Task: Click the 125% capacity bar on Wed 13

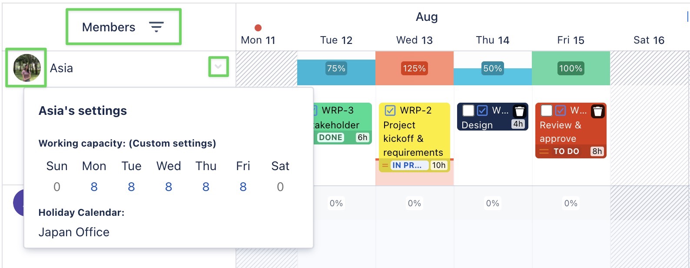Action: [x=414, y=68]
